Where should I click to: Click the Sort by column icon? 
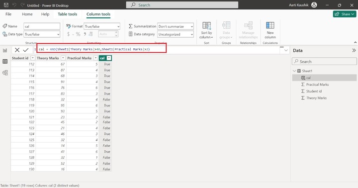click(207, 25)
